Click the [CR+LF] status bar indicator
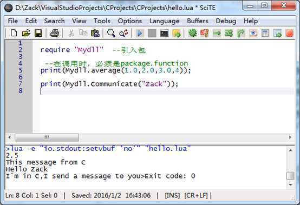This screenshot has width=300, height=205. coord(196,195)
